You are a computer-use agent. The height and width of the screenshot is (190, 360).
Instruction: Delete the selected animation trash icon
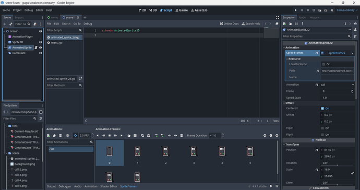pyautogui.click(x=61, y=136)
